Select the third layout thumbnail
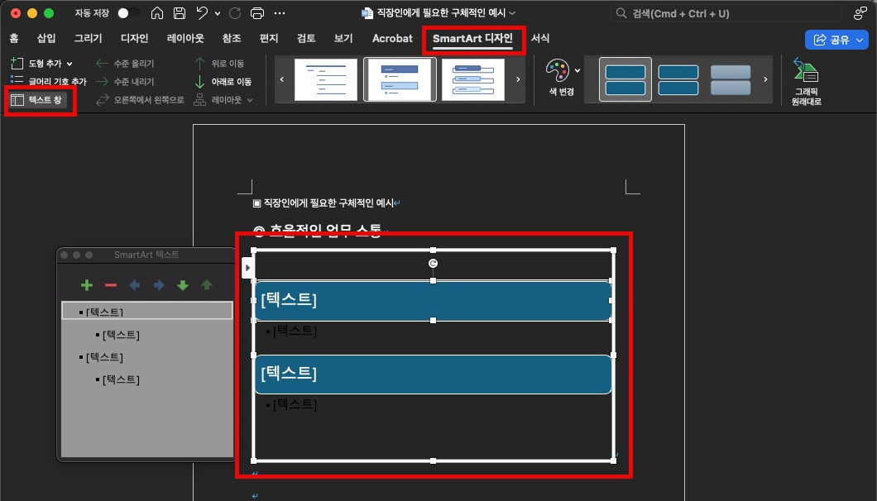 [x=473, y=79]
